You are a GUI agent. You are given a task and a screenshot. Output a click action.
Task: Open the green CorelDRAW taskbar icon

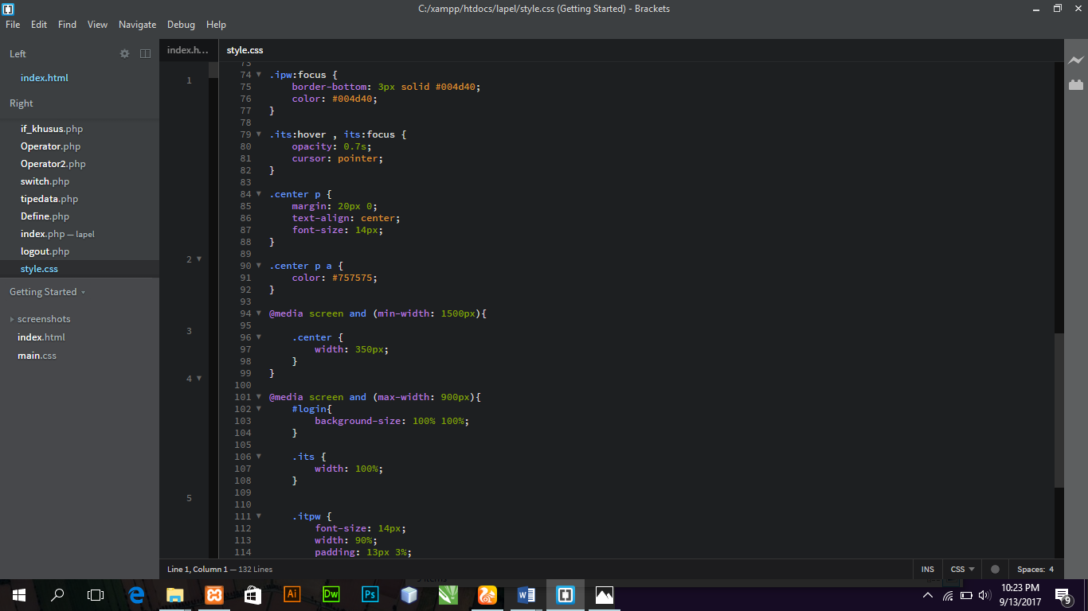click(x=448, y=595)
